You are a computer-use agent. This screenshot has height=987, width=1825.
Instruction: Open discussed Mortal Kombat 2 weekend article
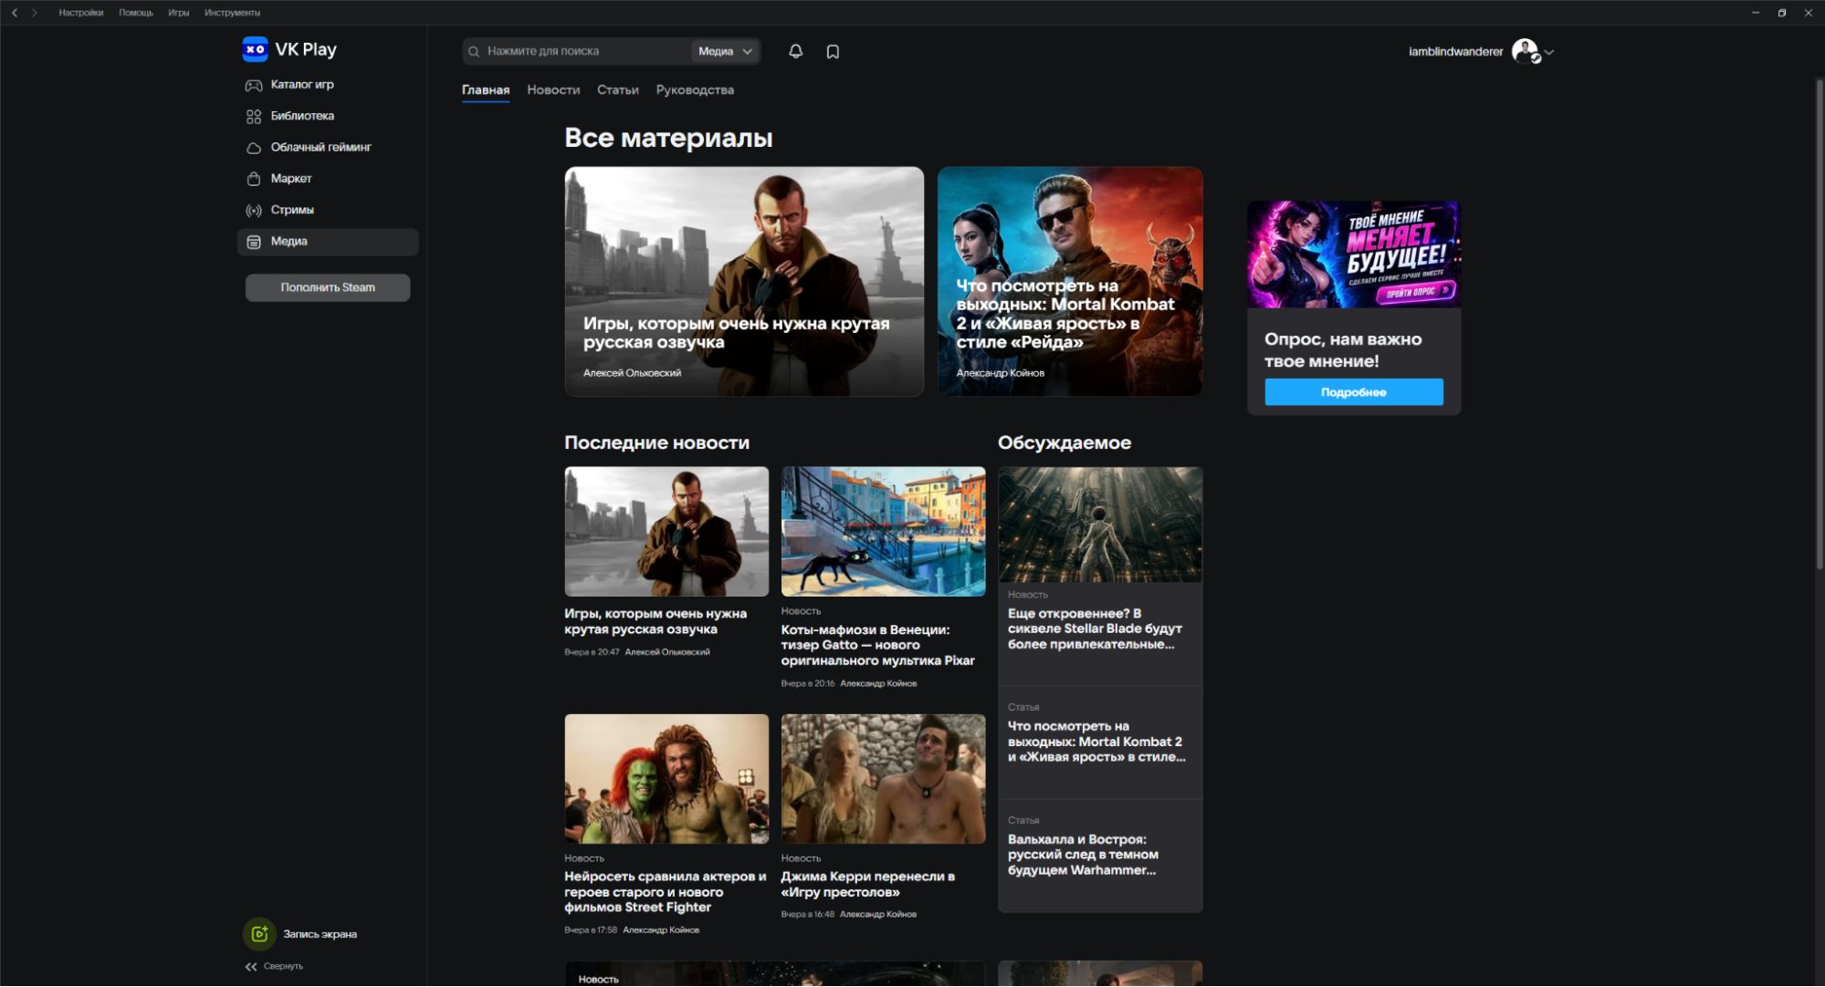click(1097, 742)
